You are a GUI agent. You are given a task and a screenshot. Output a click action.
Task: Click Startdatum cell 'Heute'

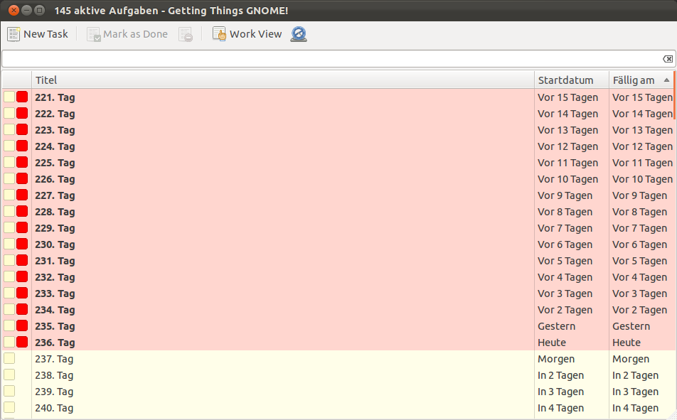(552, 343)
